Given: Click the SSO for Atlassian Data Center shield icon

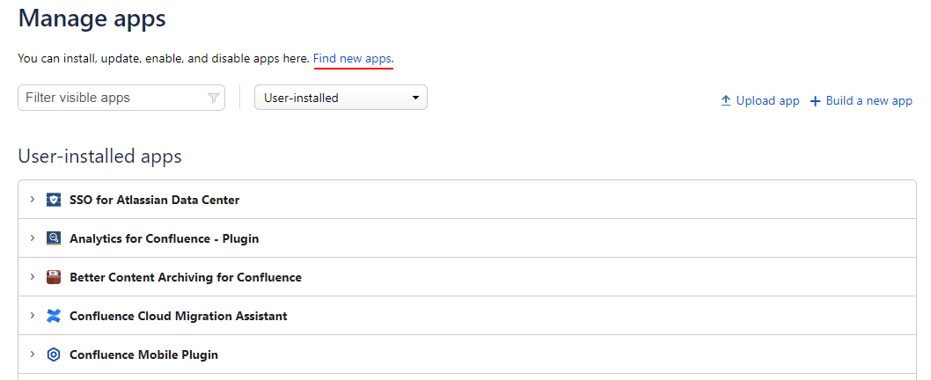Looking at the screenshot, I should click(54, 200).
